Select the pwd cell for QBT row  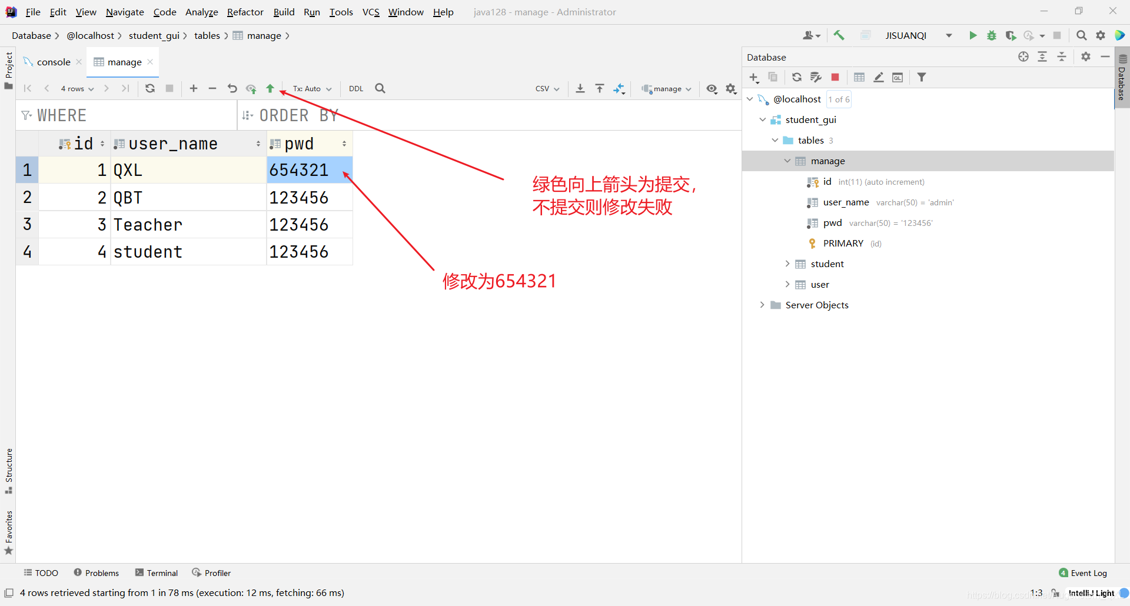pos(310,197)
